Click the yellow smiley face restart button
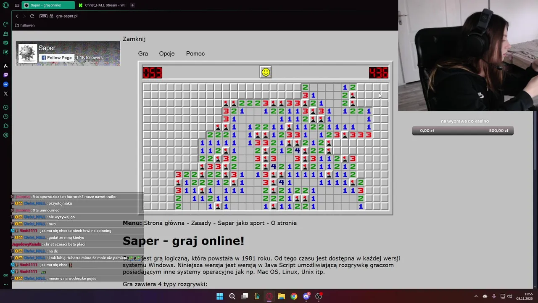Viewport: 538px width, 303px height. (x=266, y=72)
